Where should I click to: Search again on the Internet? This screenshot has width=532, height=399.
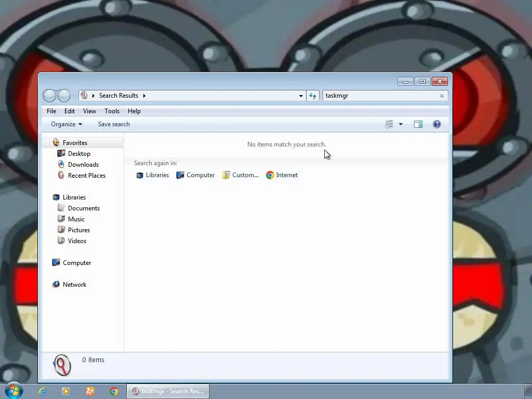click(282, 175)
